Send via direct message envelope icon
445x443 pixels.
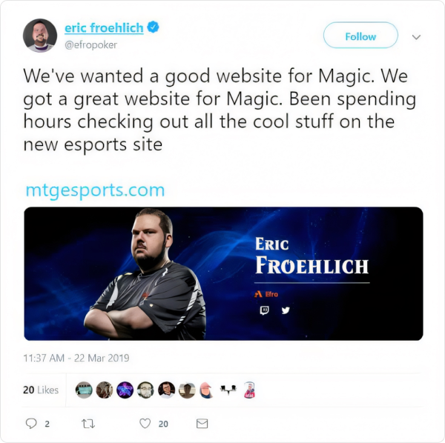tap(202, 424)
